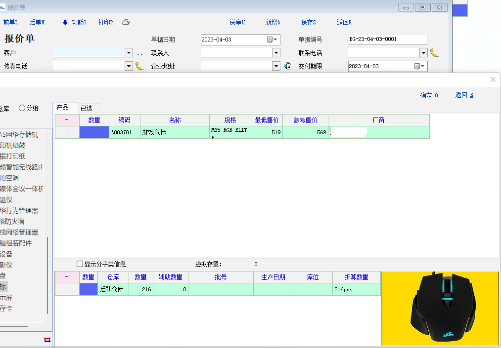The height and width of the screenshot is (348, 501).
Task: Click the red-blue swap arrows icon
Action: click(x=47, y=340)
